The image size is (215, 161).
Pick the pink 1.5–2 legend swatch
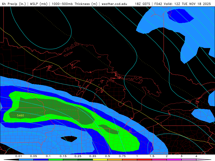pos(159,160)
